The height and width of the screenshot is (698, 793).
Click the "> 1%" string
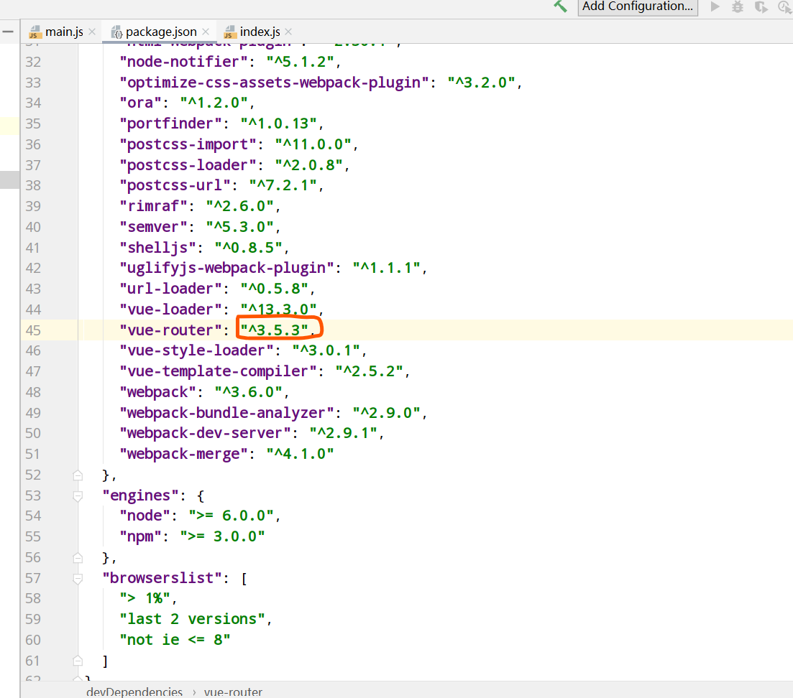[145, 598]
